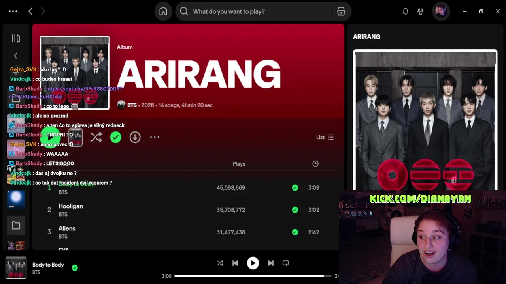
Task: Toggle shuffle in the player controls
Action: [220, 263]
